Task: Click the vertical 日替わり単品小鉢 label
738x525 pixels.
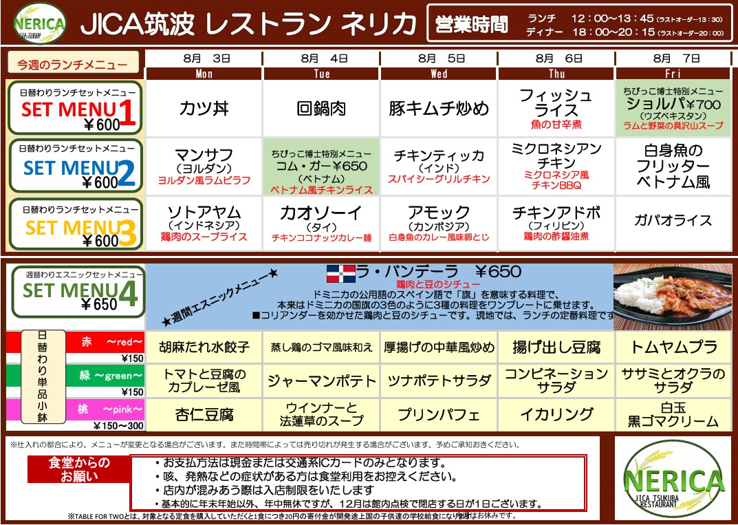Action: coord(43,376)
